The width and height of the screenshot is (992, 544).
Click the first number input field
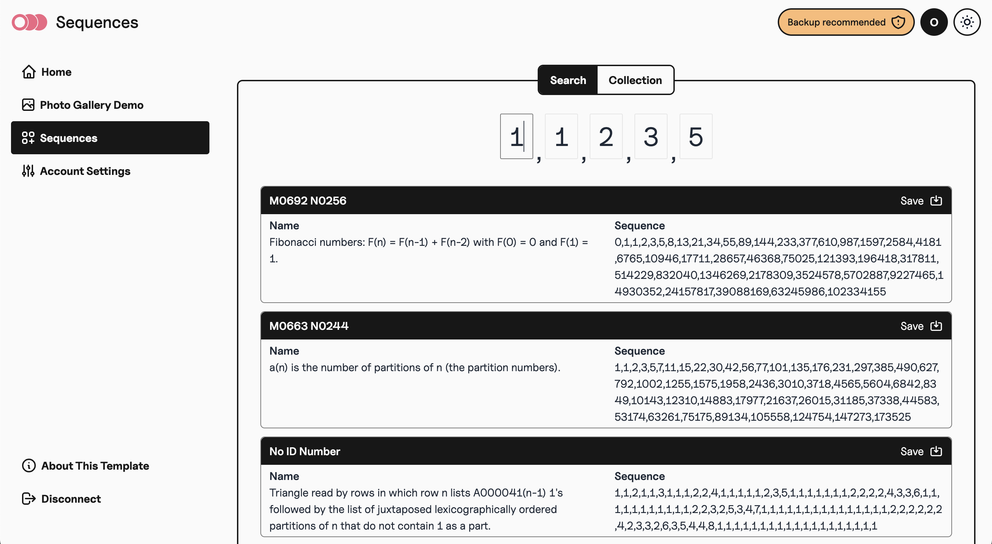coord(516,136)
